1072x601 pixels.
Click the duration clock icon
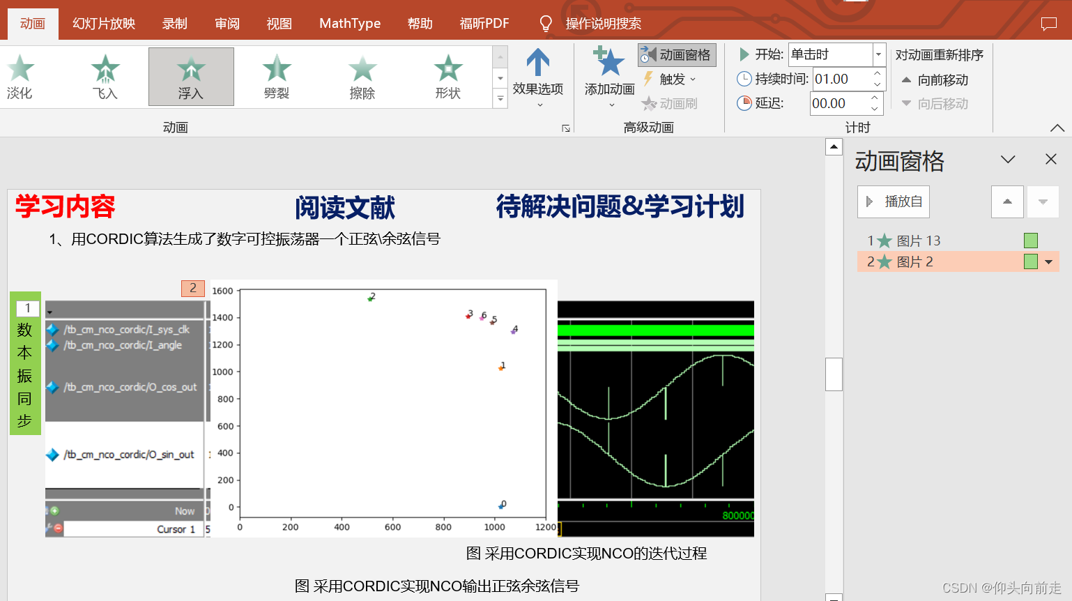744,79
